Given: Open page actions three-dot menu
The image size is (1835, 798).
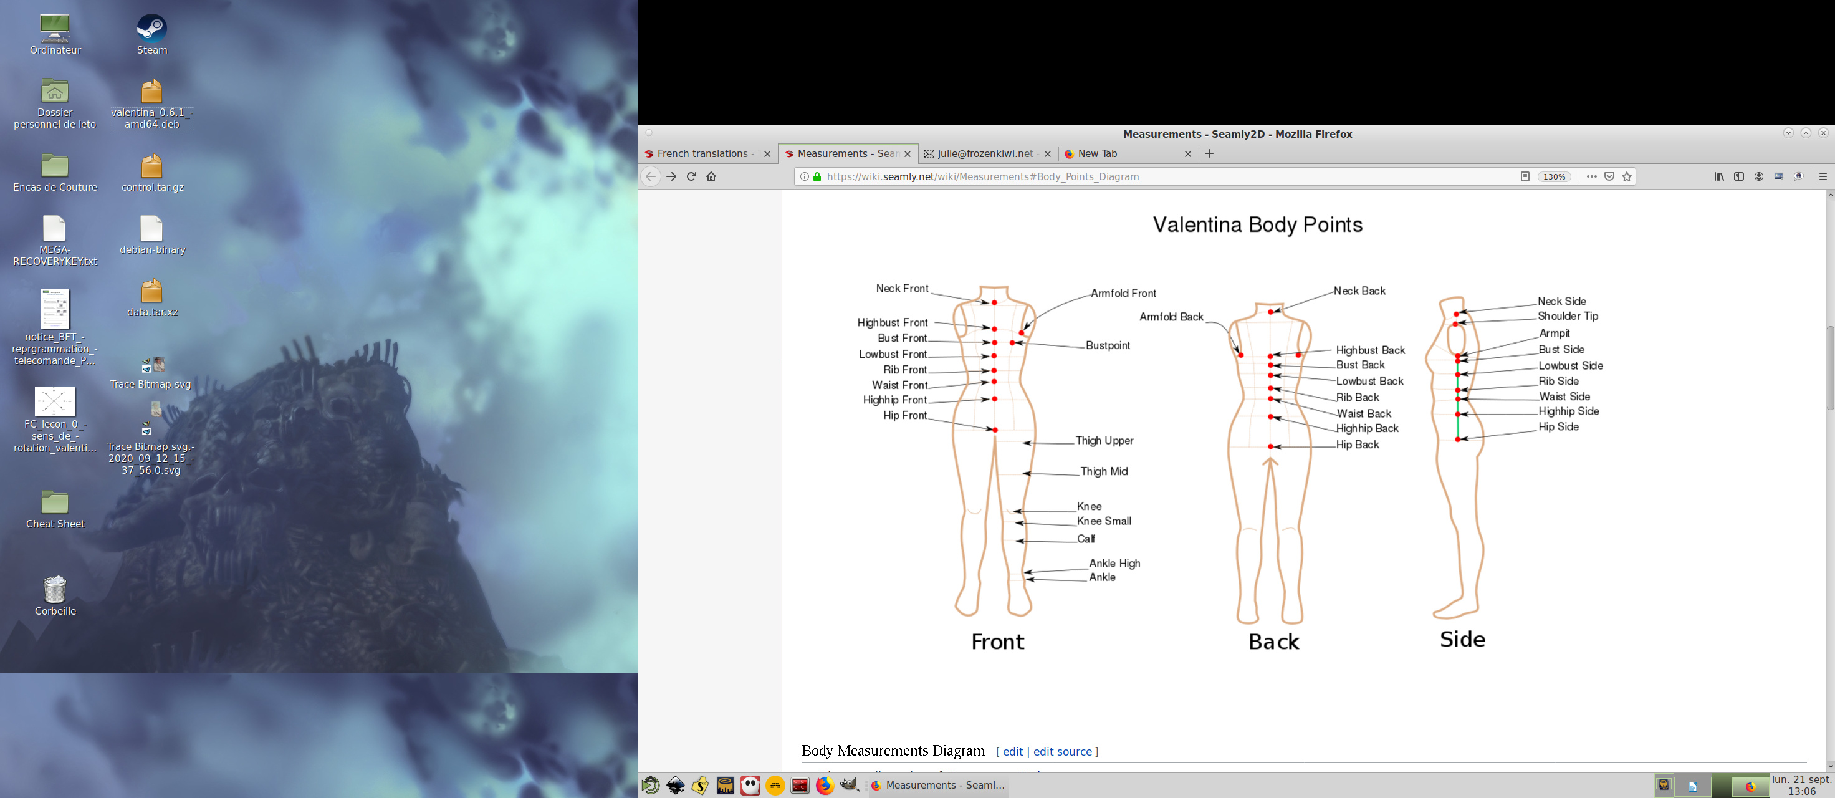Looking at the screenshot, I should 1591,176.
